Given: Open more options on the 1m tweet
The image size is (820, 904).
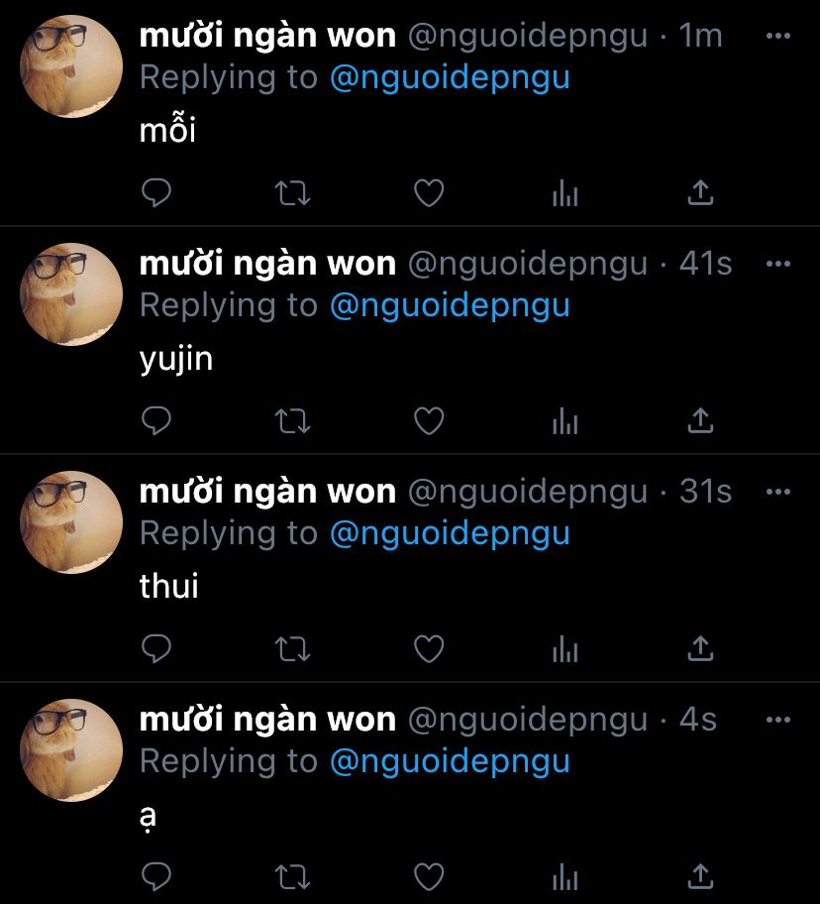Looking at the screenshot, I should click(778, 36).
